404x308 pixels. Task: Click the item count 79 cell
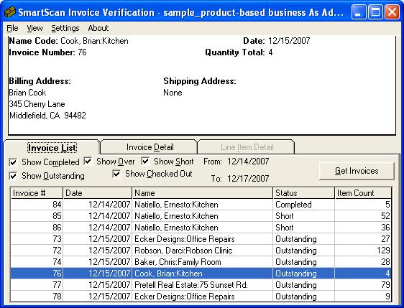point(363,285)
